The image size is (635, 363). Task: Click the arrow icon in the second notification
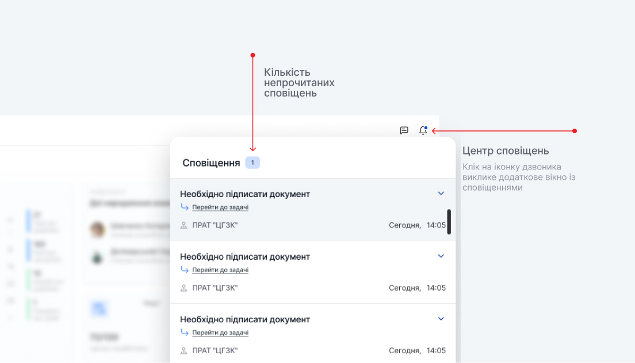[185, 269]
